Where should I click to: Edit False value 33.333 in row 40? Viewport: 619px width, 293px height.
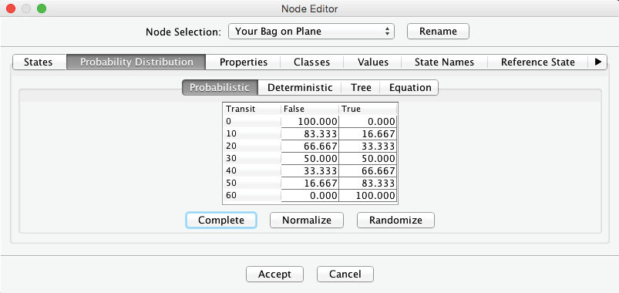[x=310, y=170]
